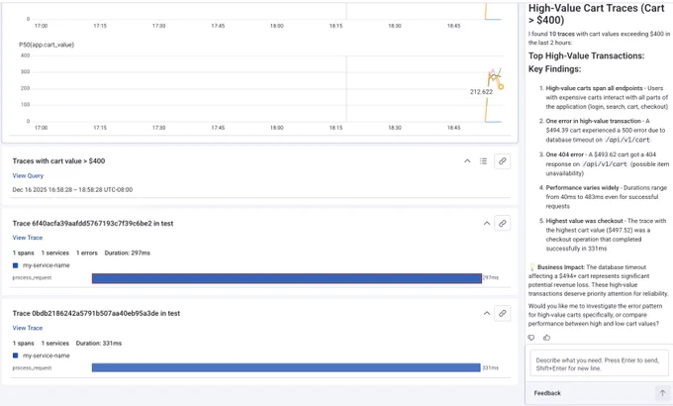673x406 pixels.
Task: Open View Query link
Action: 28,175
